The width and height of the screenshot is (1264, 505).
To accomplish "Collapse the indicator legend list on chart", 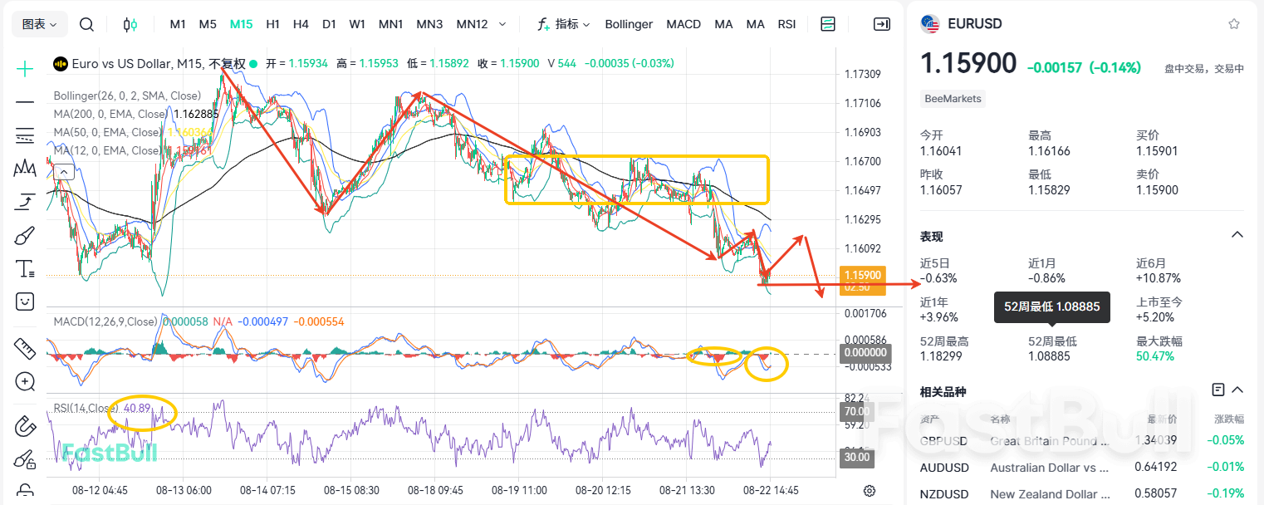I will pyautogui.click(x=63, y=172).
